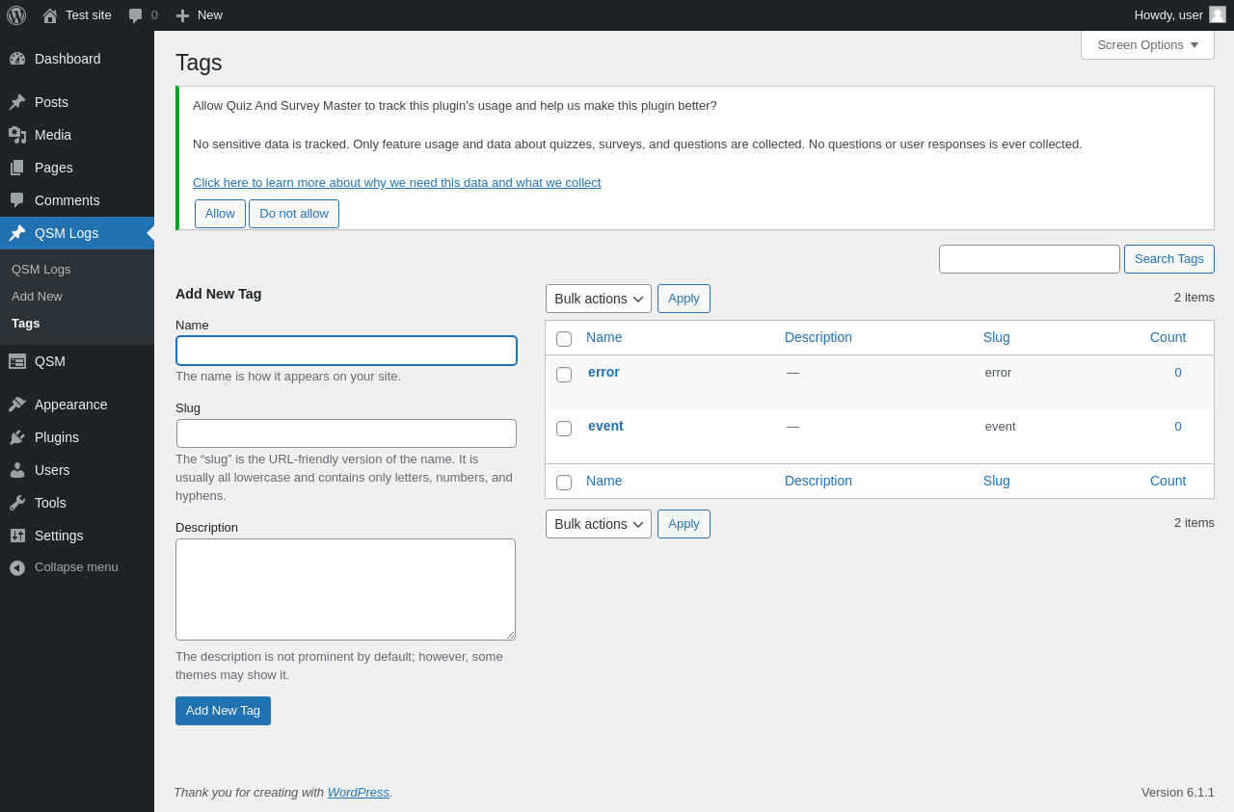Expand the Screen Options panel
This screenshot has height=812, width=1234.
[1147, 44]
